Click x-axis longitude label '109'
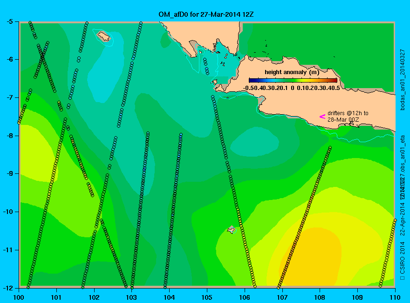The width and height of the screenshot is (410, 303). tap(357, 297)
